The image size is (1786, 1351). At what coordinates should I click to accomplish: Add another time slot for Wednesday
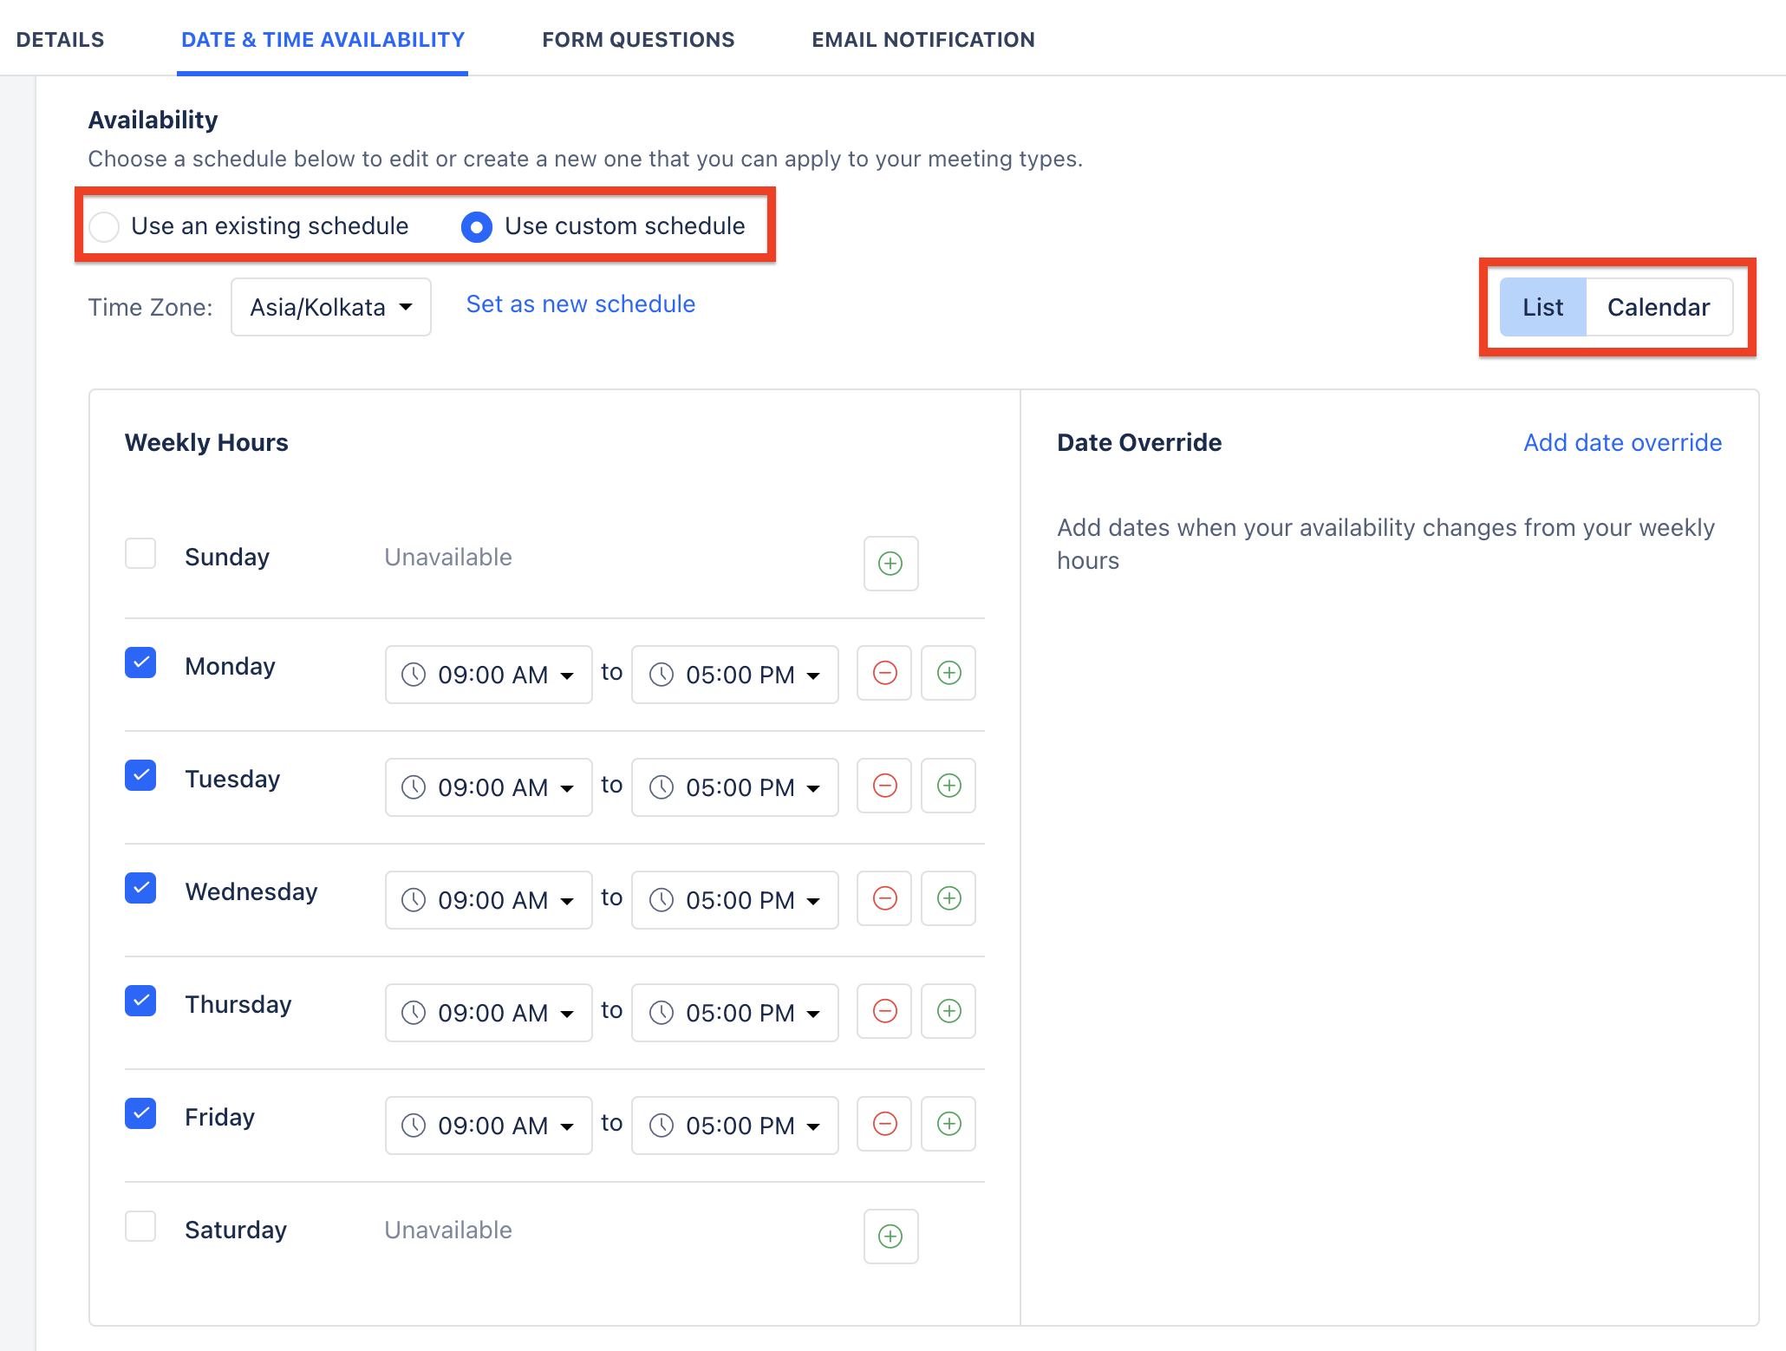948,898
